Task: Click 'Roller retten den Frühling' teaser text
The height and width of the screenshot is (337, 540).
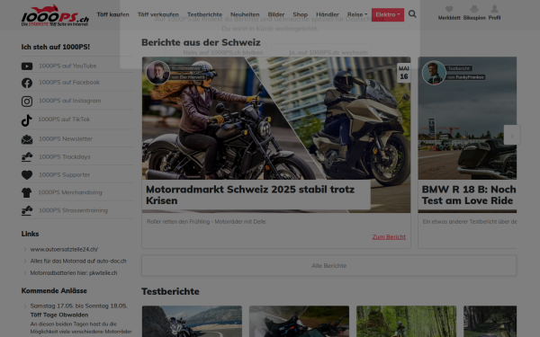Action: [206, 222]
